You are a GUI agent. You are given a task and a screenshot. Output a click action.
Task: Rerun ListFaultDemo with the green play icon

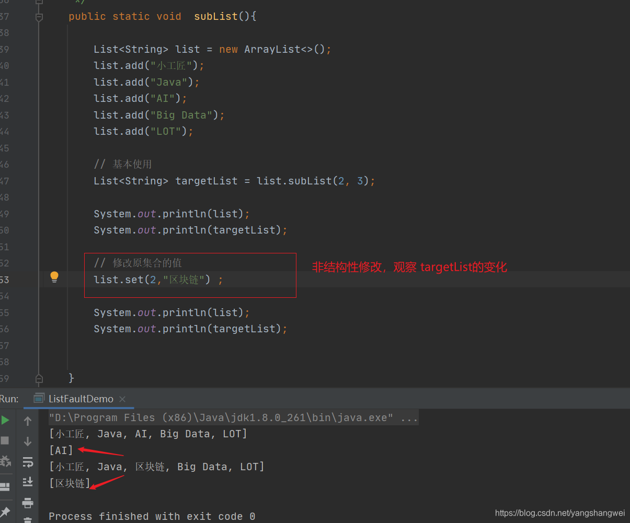click(5, 420)
